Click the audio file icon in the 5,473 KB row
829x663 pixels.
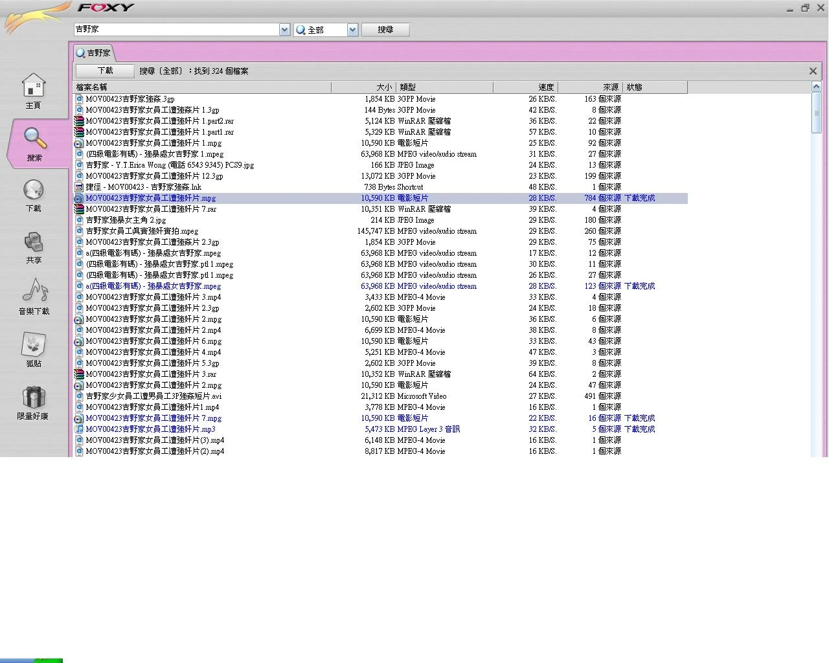pyautogui.click(x=79, y=429)
